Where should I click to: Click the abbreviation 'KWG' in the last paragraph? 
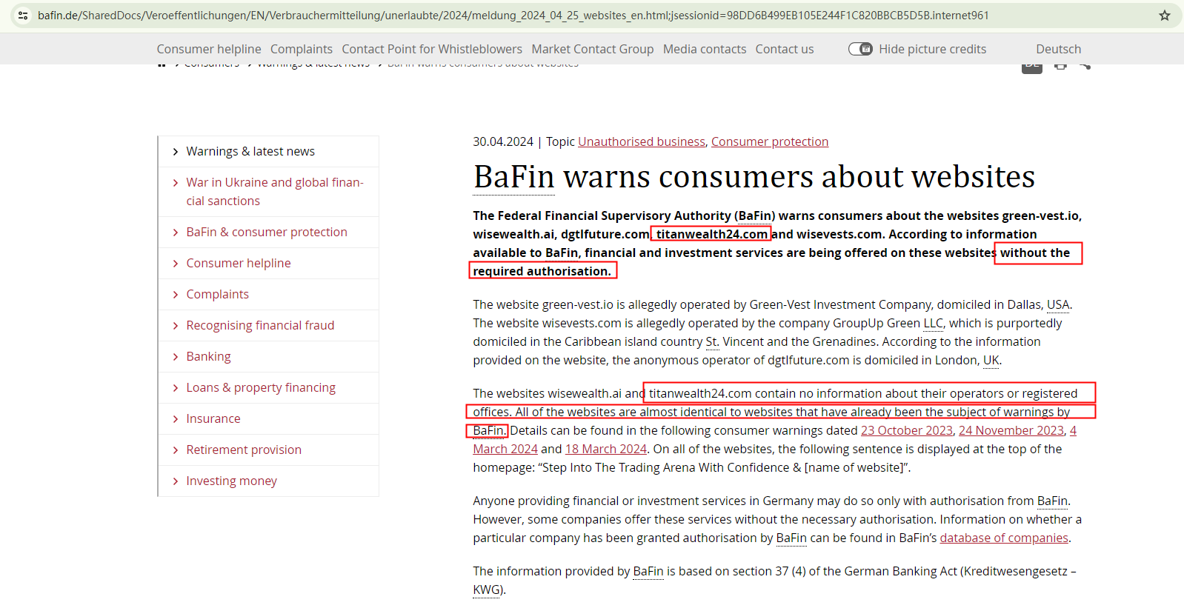(487, 589)
